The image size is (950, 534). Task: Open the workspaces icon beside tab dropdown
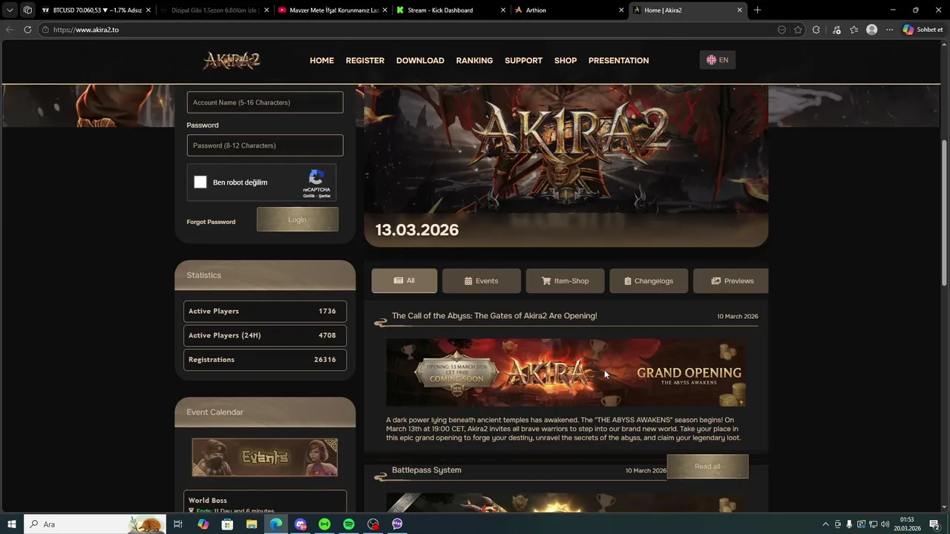click(27, 10)
